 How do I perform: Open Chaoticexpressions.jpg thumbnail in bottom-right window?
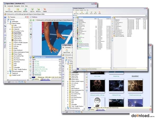tap(135, 86)
